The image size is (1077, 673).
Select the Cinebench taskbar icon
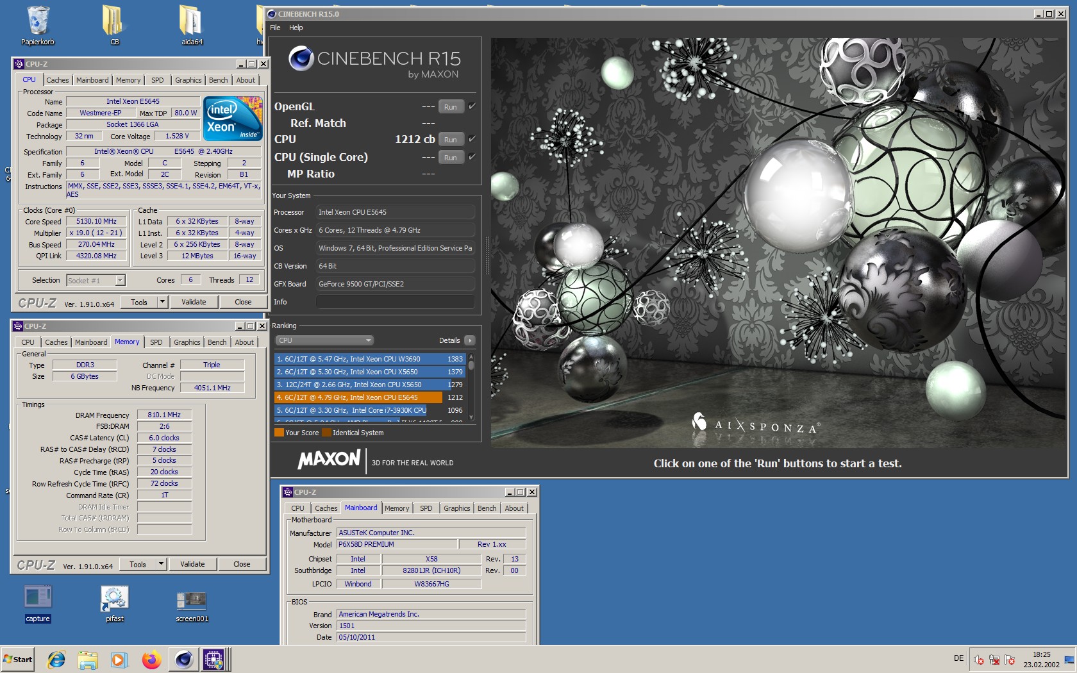click(183, 659)
